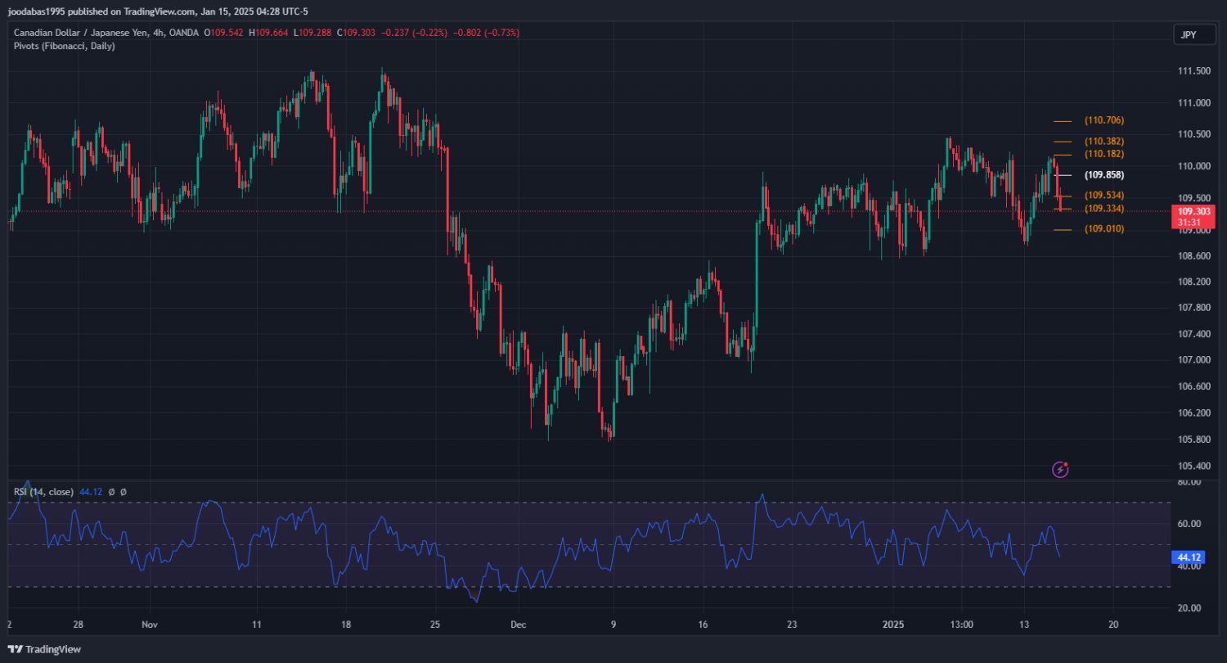Click the 44.12 value beside the RSI title
This screenshot has height=663, width=1227.
coord(89,492)
